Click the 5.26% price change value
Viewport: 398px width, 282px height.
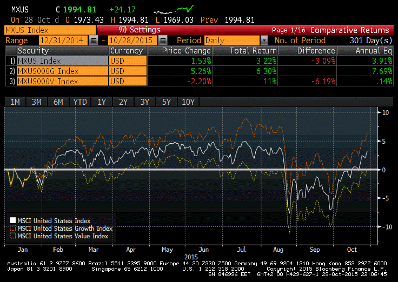point(201,71)
